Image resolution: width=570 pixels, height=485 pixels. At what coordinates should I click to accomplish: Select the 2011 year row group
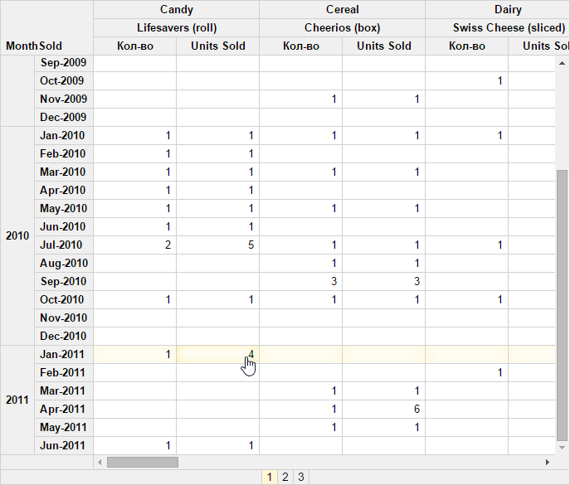pyautogui.click(x=17, y=400)
